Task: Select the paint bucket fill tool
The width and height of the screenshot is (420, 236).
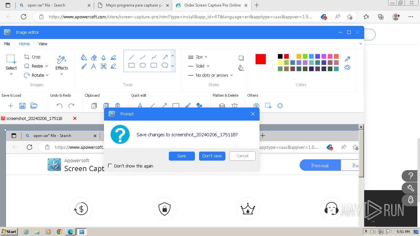Action: (x=84, y=57)
